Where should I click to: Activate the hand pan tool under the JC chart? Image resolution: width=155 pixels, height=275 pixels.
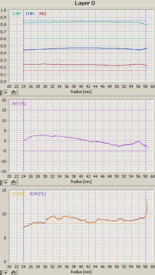(14, 273)
